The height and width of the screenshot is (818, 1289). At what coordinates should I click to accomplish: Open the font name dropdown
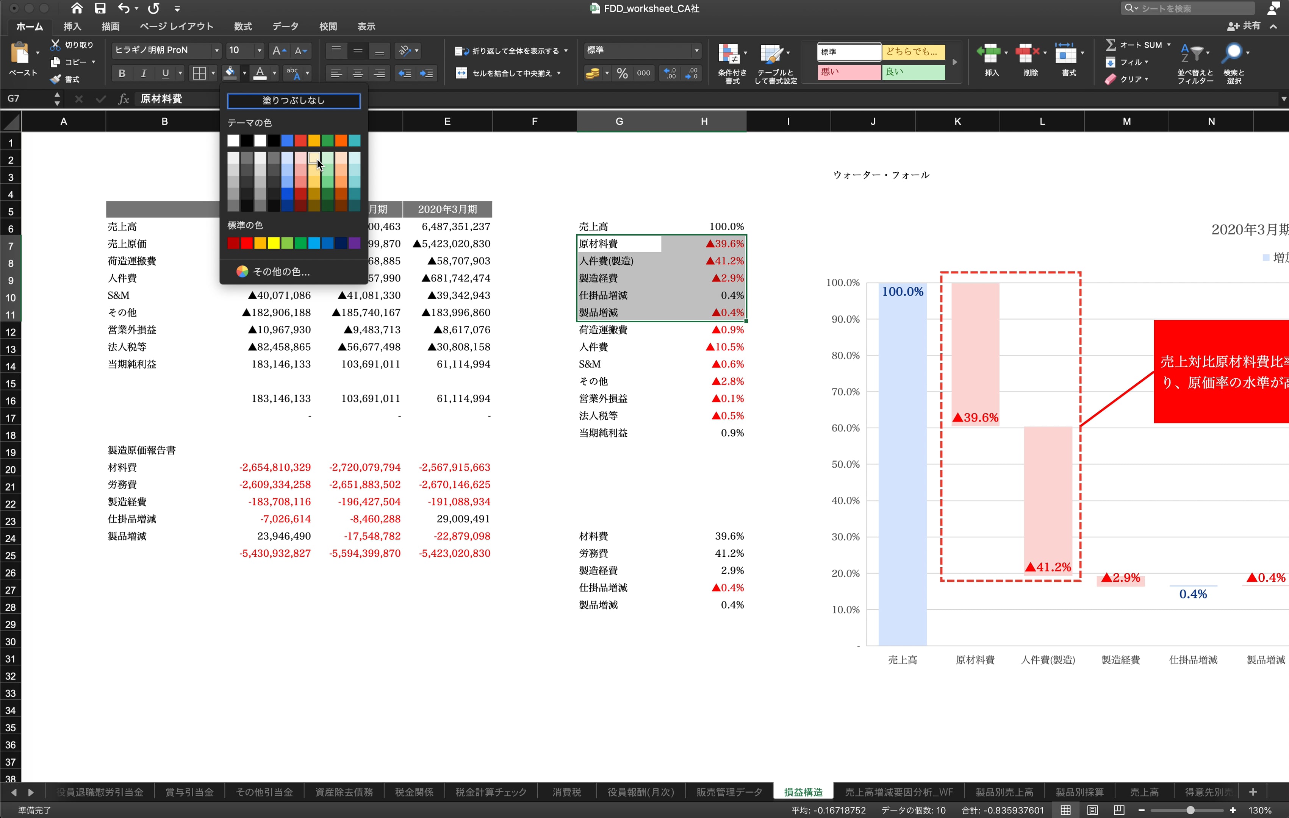(216, 50)
